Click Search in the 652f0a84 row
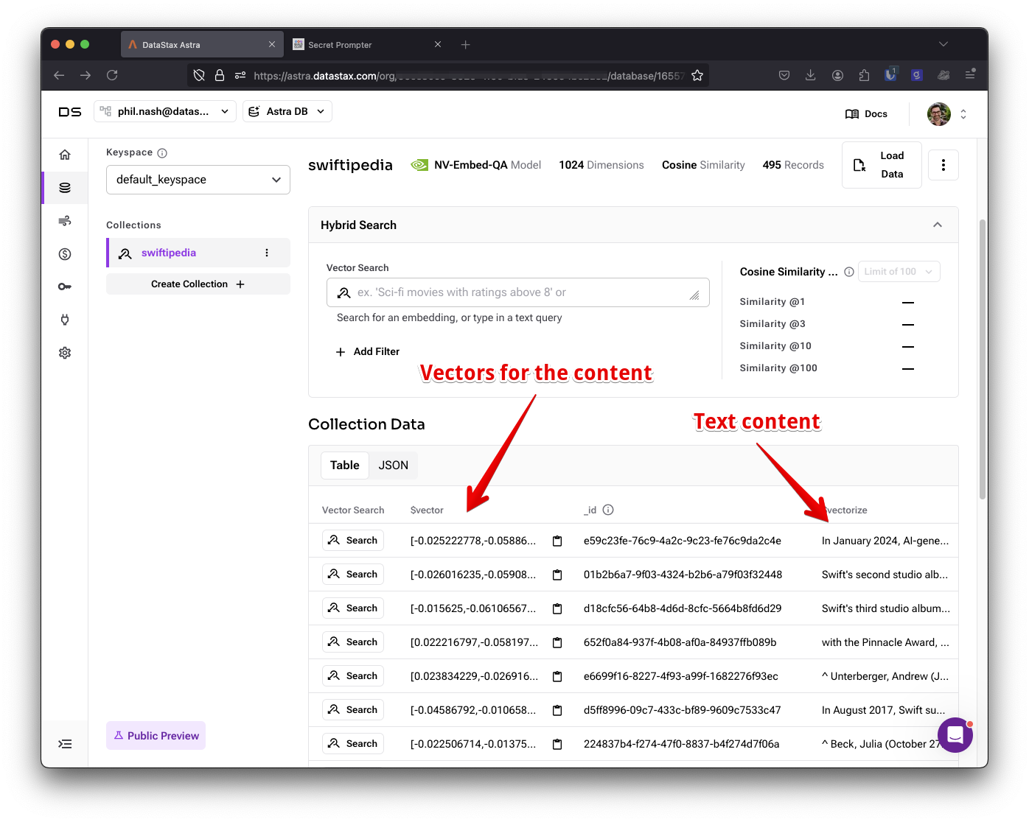The width and height of the screenshot is (1029, 822). [353, 642]
